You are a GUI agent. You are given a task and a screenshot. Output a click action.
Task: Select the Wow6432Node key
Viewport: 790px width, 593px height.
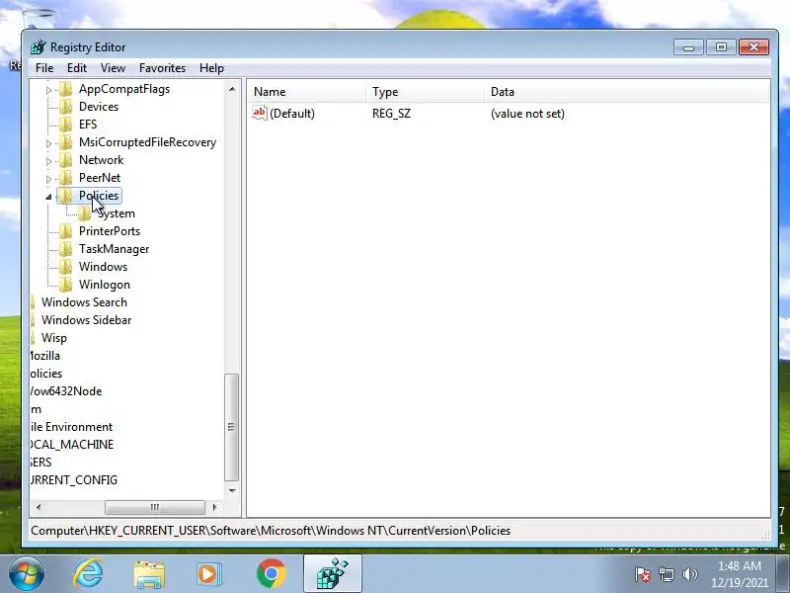65,391
